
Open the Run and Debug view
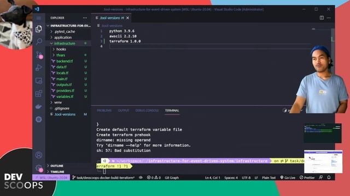[39, 68]
